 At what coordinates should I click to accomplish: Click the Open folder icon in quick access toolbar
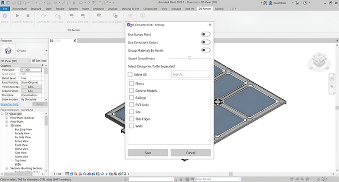coord(14,3)
